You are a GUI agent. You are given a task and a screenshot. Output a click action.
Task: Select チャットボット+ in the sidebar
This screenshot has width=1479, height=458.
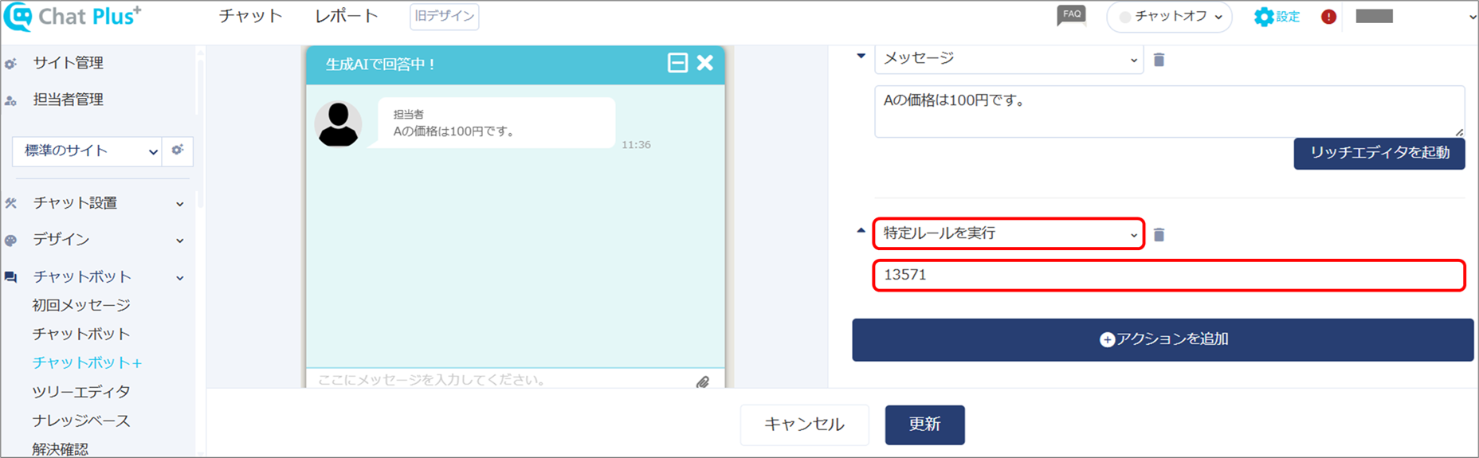click(88, 362)
